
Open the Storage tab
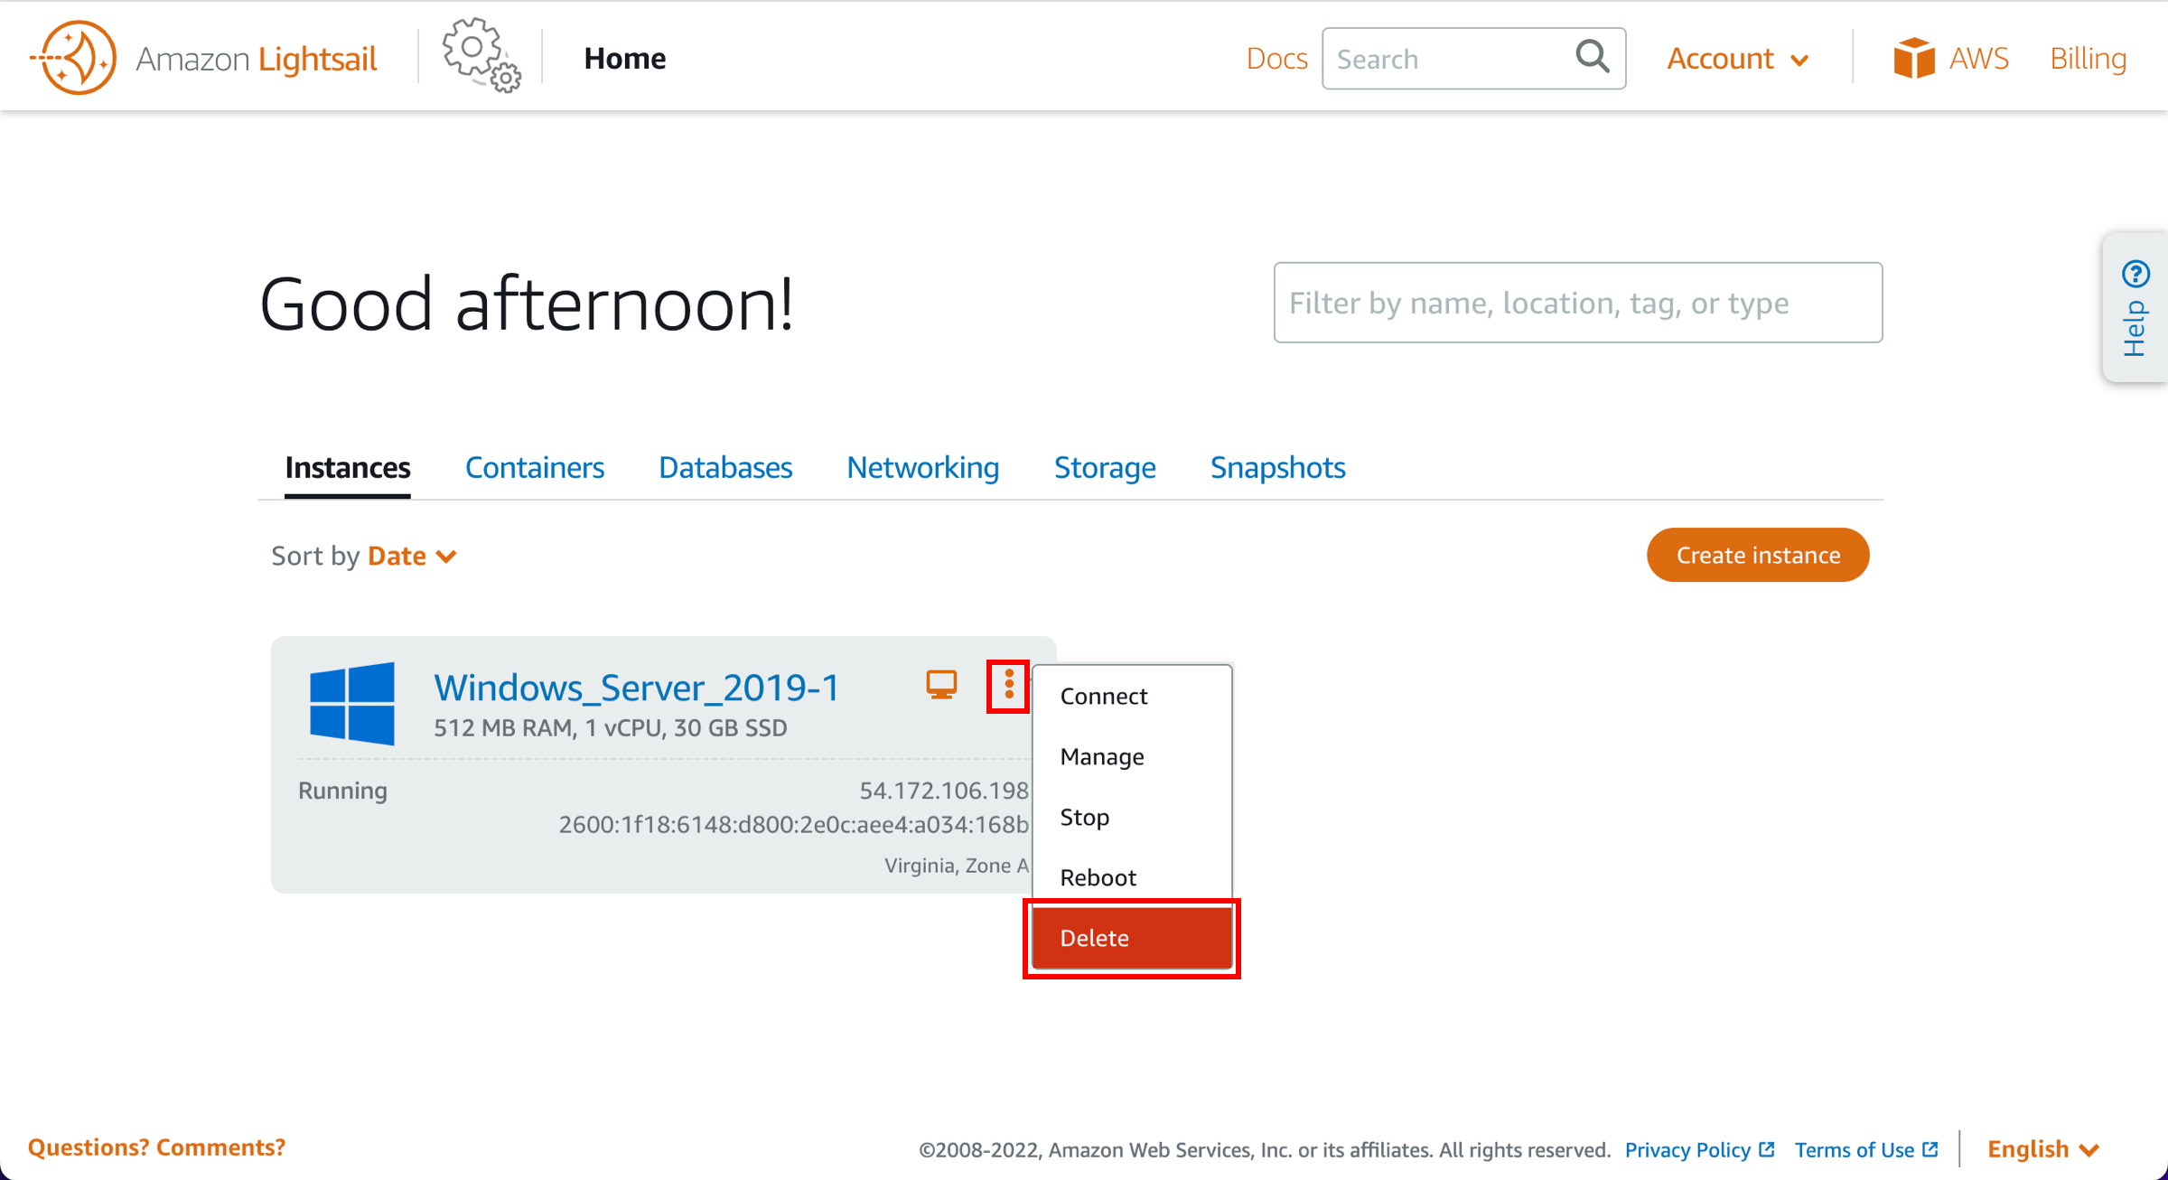click(1105, 468)
